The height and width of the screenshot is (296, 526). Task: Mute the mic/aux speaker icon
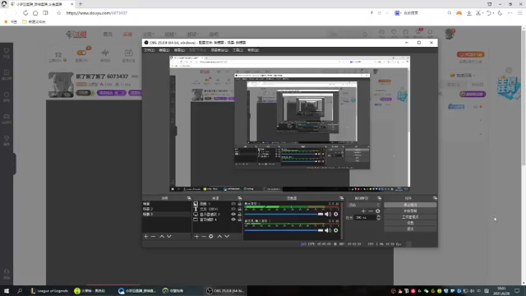point(328,230)
